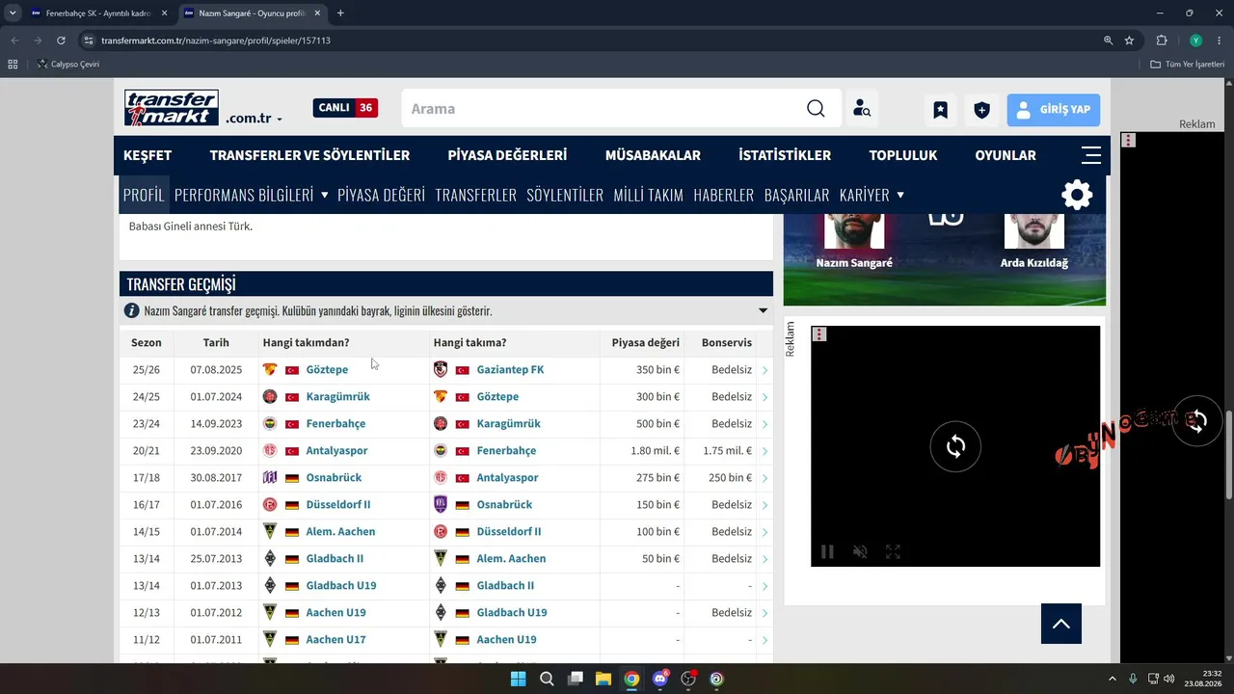The image size is (1234, 694).
Task: Click the Nazım Sangaré player thumbnail
Action: pyautogui.click(x=854, y=231)
